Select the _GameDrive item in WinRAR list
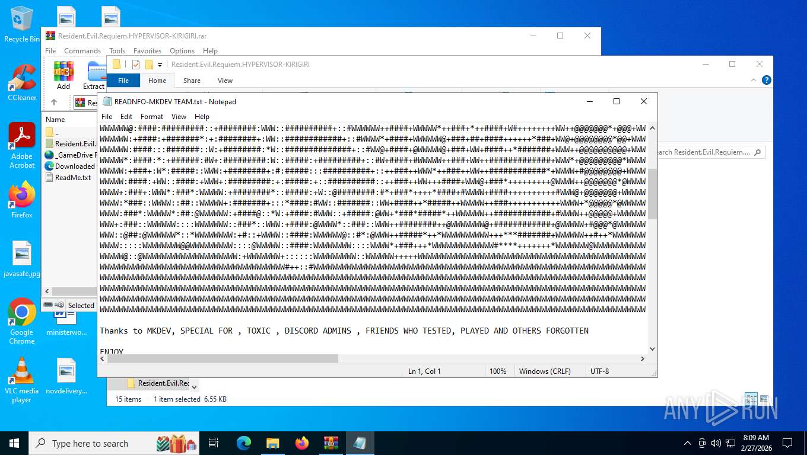 point(69,155)
